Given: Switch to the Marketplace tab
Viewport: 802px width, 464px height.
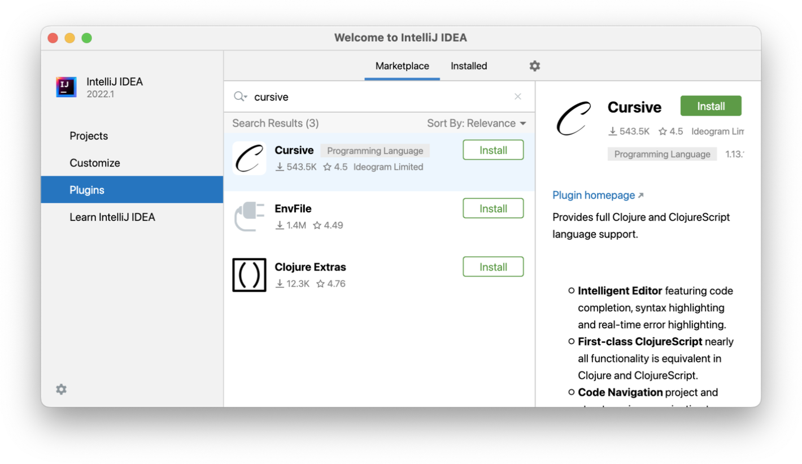Looking at the screenshot, I should click(x=402, y=66).
